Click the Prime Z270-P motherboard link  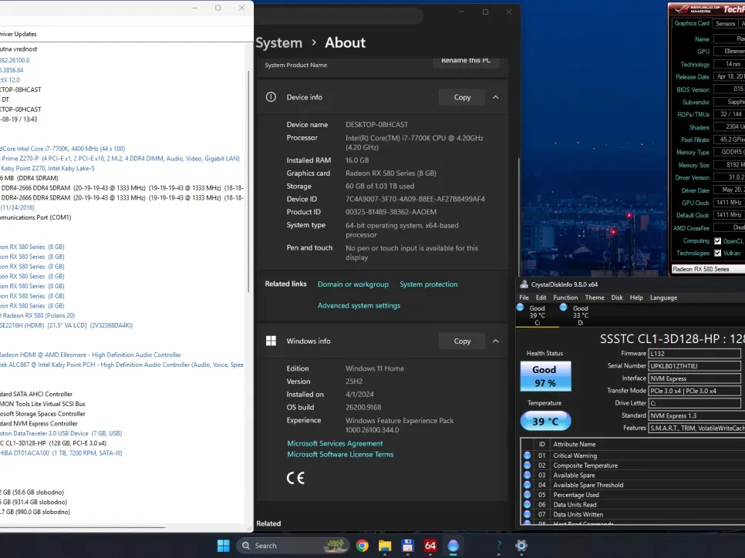pos(120,158)
